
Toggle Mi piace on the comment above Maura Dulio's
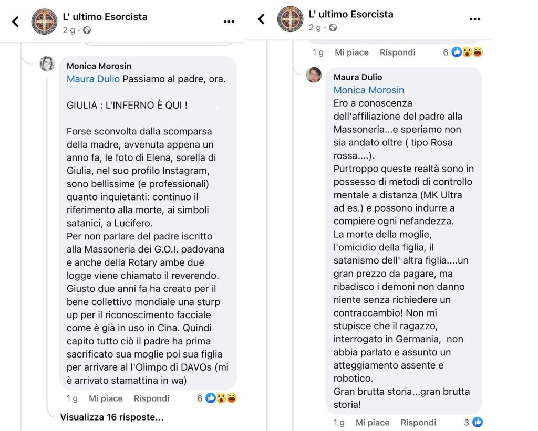coord(351,52)
